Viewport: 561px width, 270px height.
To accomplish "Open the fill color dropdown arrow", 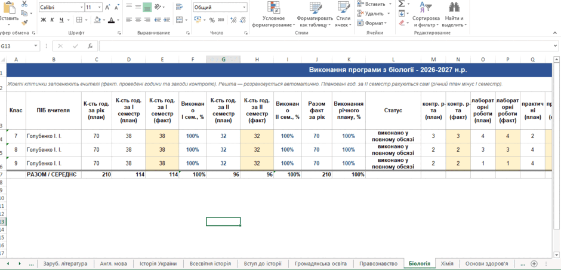I will click(x=103, y=20).
